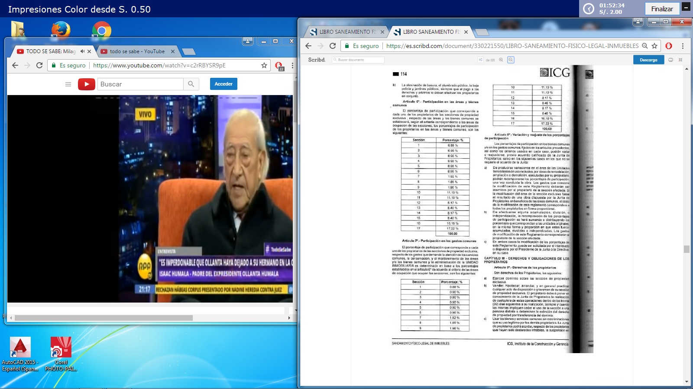Open Mozilla Firefox desktop shortcut

click(x=61, y=30)
